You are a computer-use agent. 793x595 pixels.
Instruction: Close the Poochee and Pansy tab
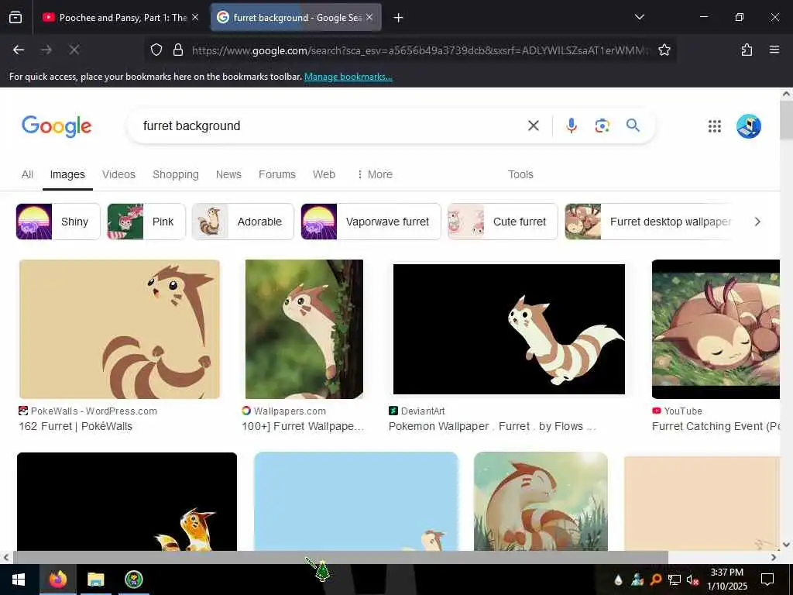[195, 17]
